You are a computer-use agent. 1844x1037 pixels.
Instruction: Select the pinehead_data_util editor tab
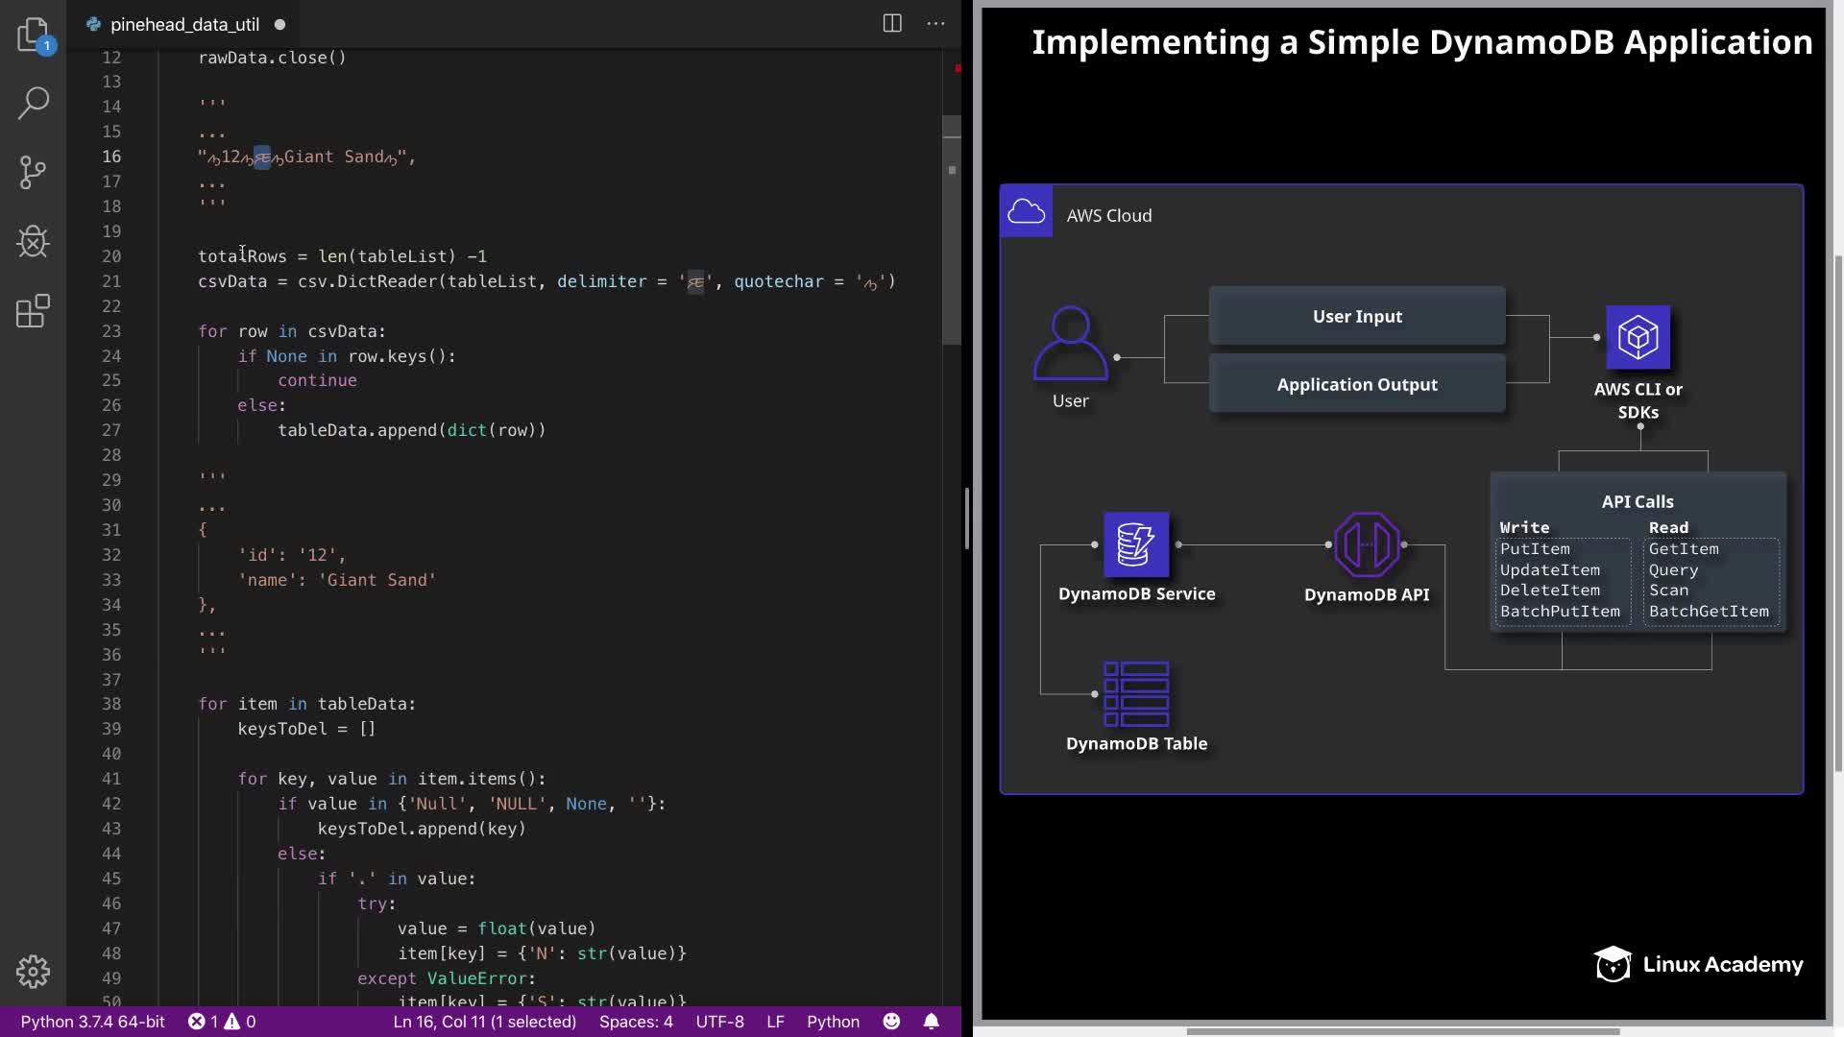click(184, 24)
